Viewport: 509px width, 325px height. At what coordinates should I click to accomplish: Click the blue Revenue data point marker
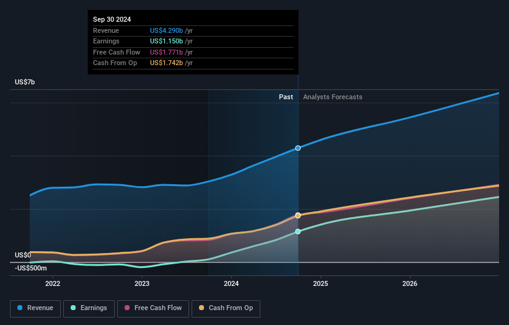pos(298,148)
